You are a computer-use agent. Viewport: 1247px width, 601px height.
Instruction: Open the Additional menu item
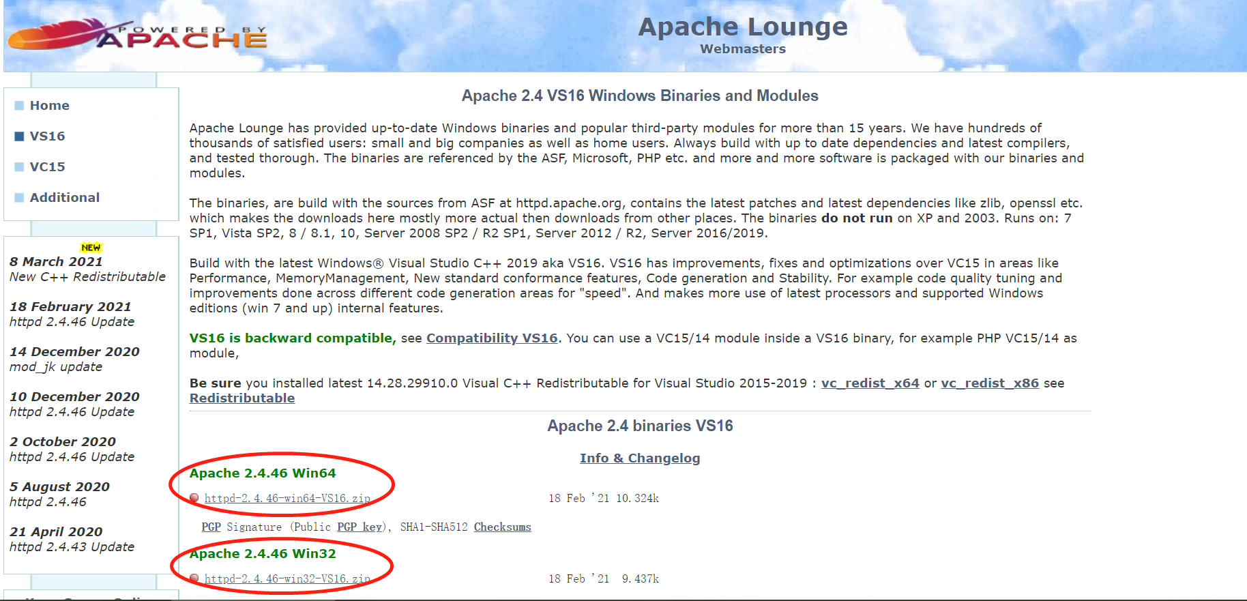(x=65, y=198)
